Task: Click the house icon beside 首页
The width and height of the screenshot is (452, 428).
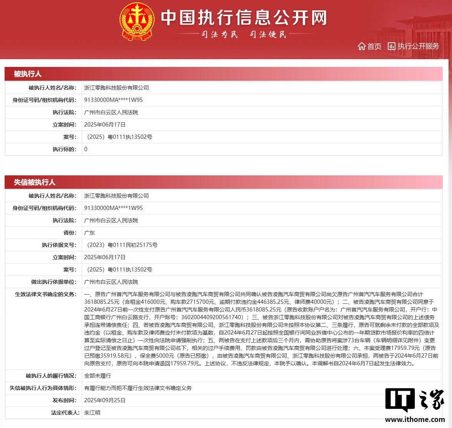Action: coord(361,47)
